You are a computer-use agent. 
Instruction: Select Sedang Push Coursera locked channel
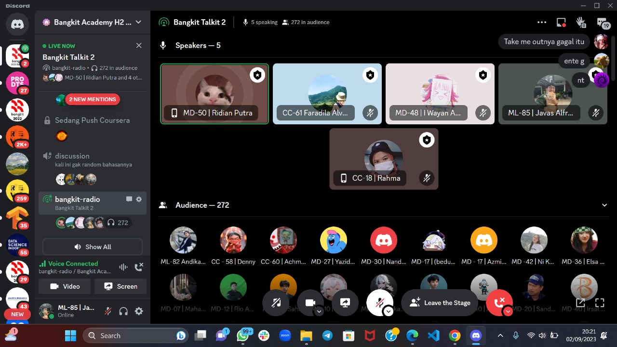92,120
